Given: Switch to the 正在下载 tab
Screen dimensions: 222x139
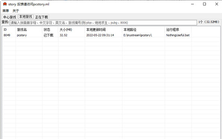Looking at the screenshot, I should click(x=42, y=17).
